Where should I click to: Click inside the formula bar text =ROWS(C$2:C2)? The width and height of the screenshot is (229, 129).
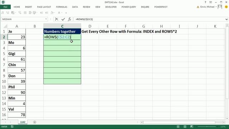pyautogui.click(x=84, y=19)
